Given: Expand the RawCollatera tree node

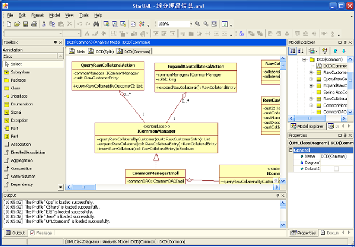Looking at the screenshot, I should coord(311,99).
